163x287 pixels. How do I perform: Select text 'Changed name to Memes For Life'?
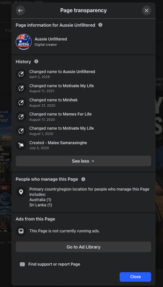pyautogui.click(x=60, y=114)
